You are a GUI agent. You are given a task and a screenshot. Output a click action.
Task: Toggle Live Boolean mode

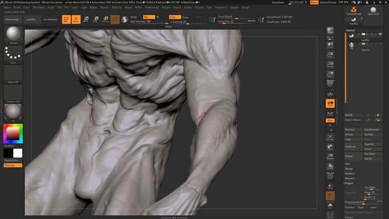[x=50, y=19]
